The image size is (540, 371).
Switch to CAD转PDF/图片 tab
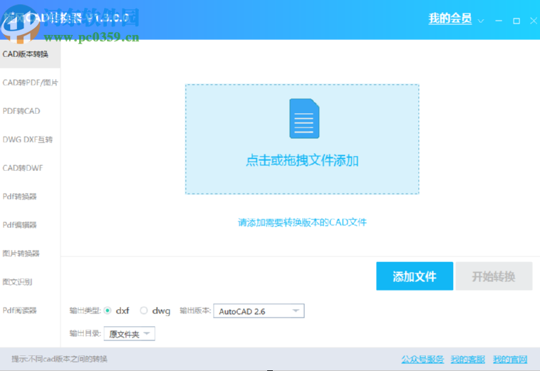[30, 83]
